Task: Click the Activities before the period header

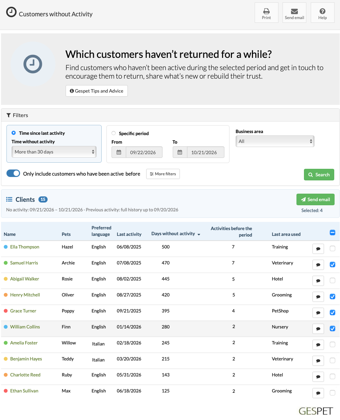Action: [231, 232]
